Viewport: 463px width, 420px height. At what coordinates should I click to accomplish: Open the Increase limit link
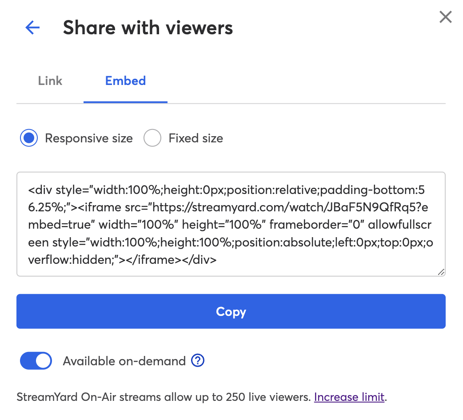click(x=349, y=397)
